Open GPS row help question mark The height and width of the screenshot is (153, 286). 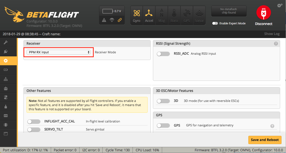point(272,126)
